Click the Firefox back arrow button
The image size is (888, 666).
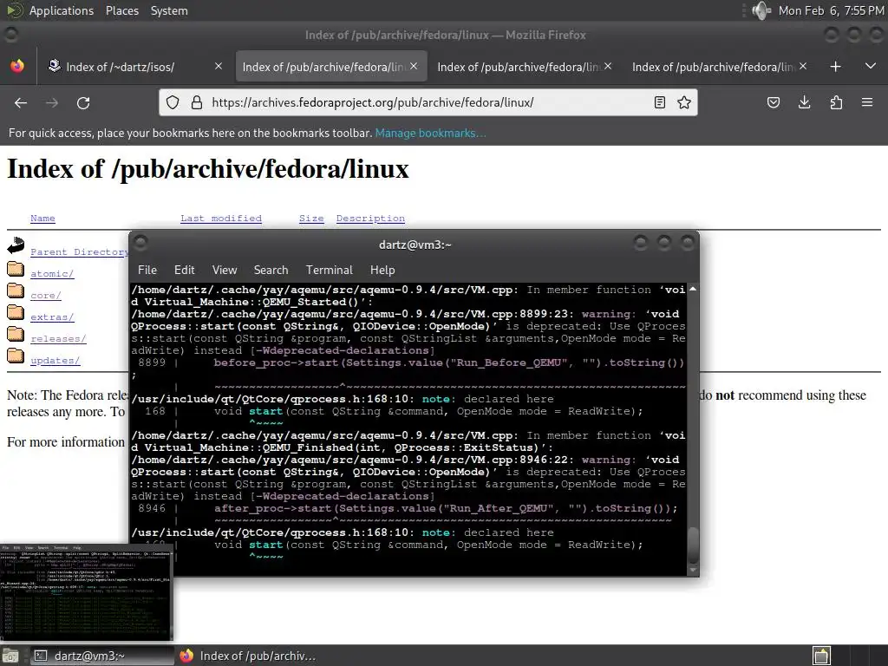pyautogui.click(x=21, y=102)
